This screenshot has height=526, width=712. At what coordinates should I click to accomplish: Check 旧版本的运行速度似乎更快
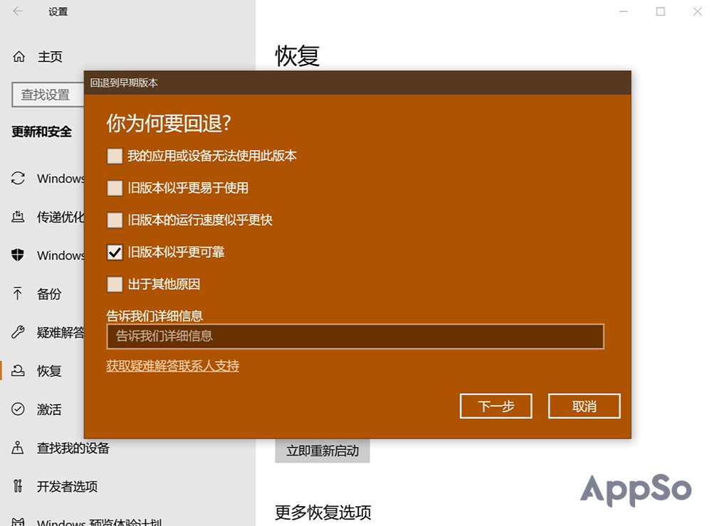(115, 220)
